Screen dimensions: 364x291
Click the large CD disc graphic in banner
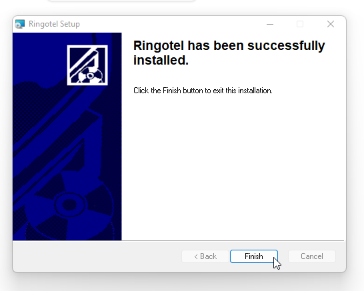pos(69,205)
